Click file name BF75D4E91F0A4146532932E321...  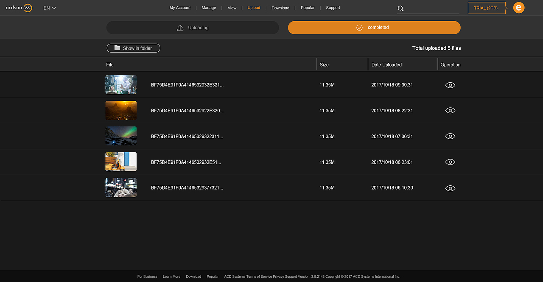click(x=187, y=85)
